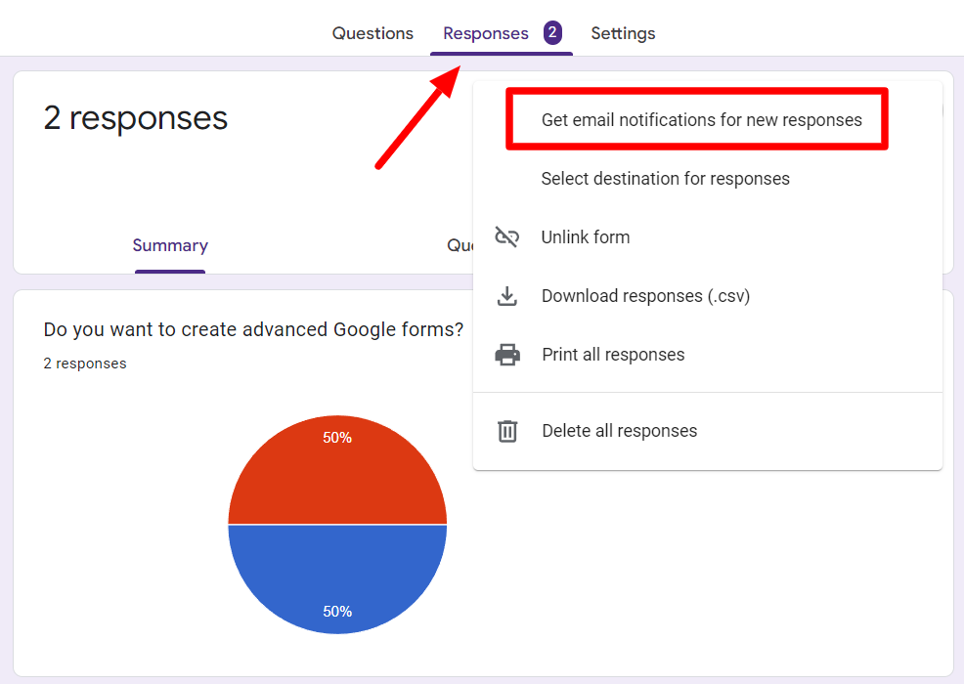Click the purple 2 responses badge
This screenshot has height=684, width=964.
(552, 32)
